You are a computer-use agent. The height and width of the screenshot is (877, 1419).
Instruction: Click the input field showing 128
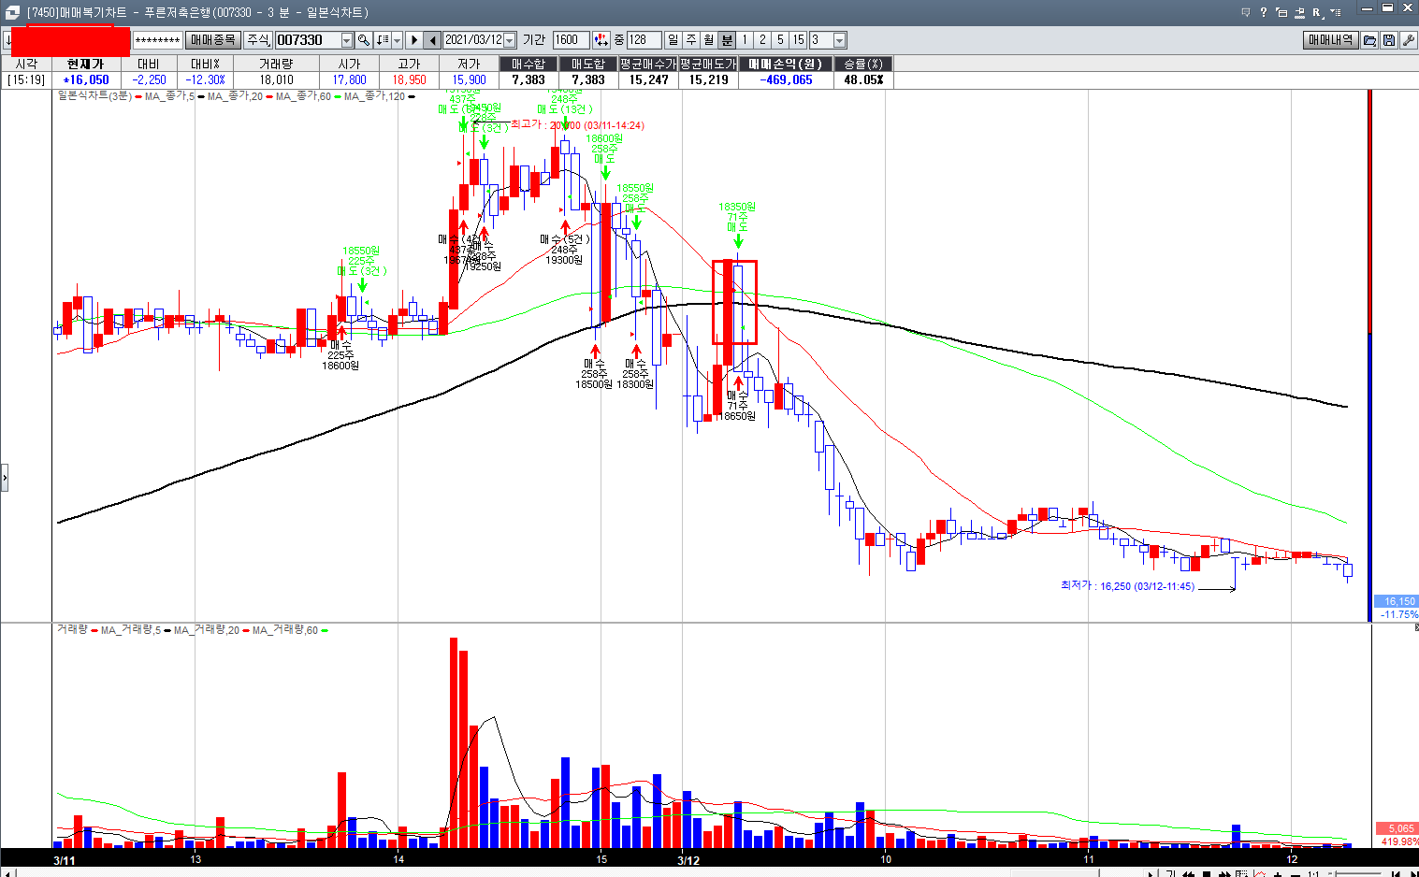644,40
